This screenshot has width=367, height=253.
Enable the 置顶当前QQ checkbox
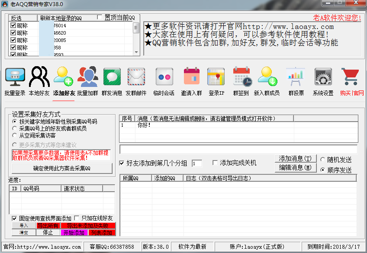pyautogui.click(x=100, y=17)
